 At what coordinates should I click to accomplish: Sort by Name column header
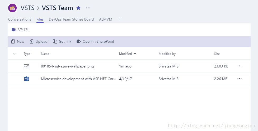pos(45,54)
